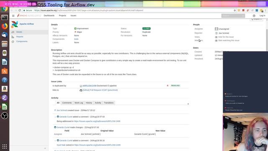Open the GitHub Pull Request #2187 link
268x151 pixels.
[100, 90]
